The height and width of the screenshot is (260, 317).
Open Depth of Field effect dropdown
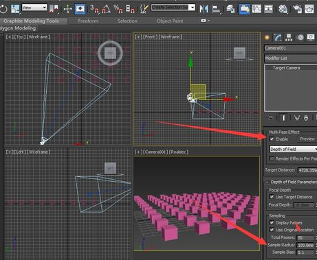click(x=294, y=150)
